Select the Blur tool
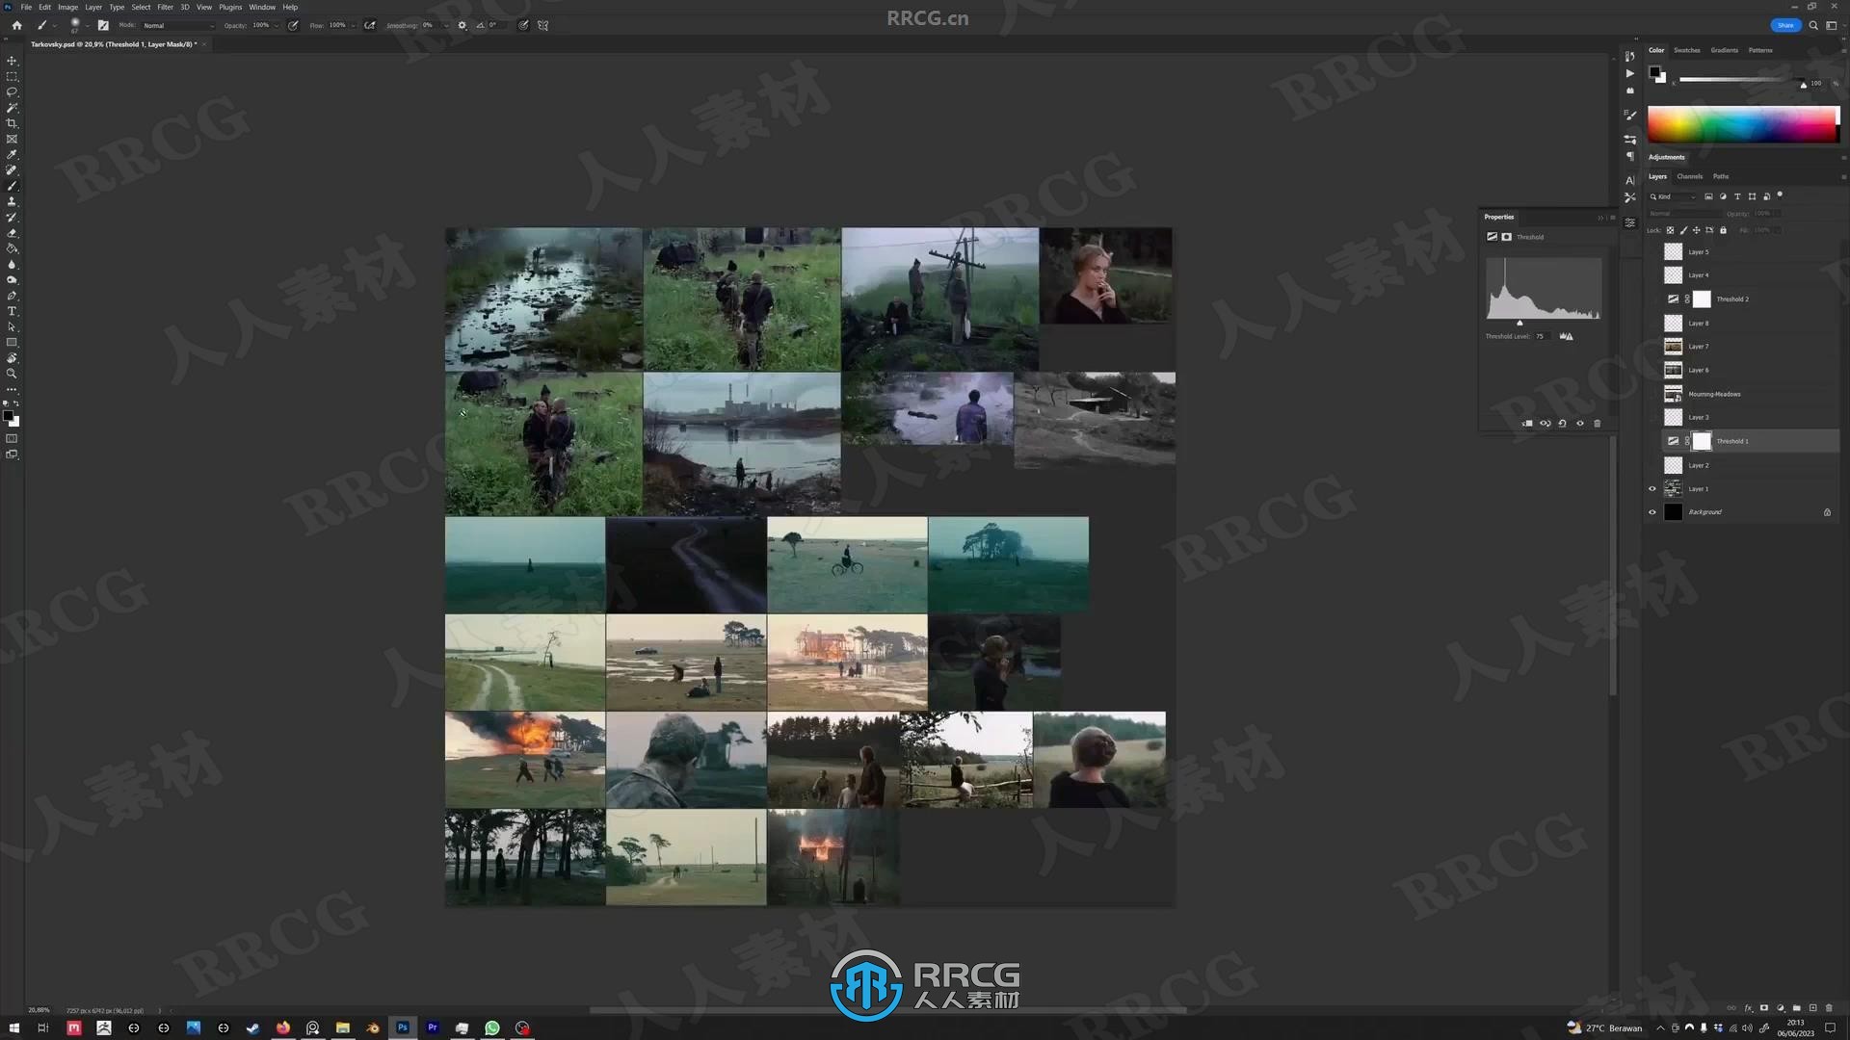1850x1040 pixels. [12, 264]
